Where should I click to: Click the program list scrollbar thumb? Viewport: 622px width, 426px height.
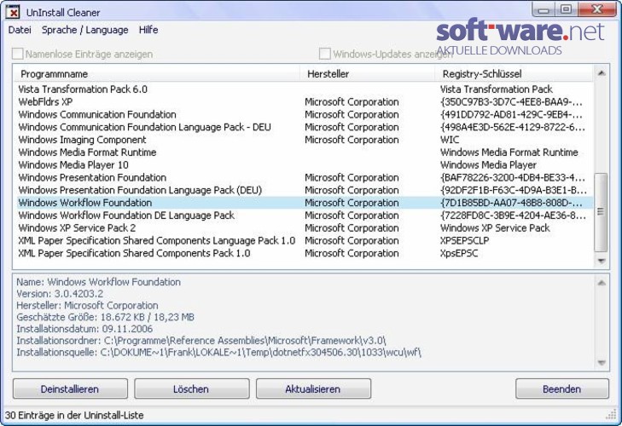pyautogui.click(x=601, y=211)
